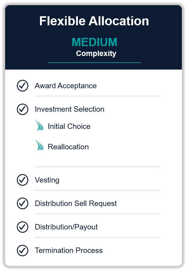Click the teal swoosh icon next to Initial Choice
187x271 pixels.
pos(39,125)
